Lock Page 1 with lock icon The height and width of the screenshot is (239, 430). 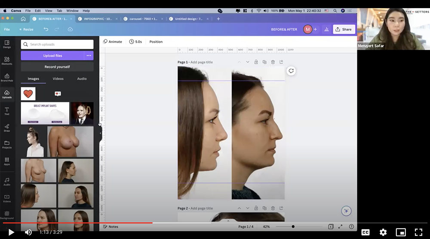(256, 62)
